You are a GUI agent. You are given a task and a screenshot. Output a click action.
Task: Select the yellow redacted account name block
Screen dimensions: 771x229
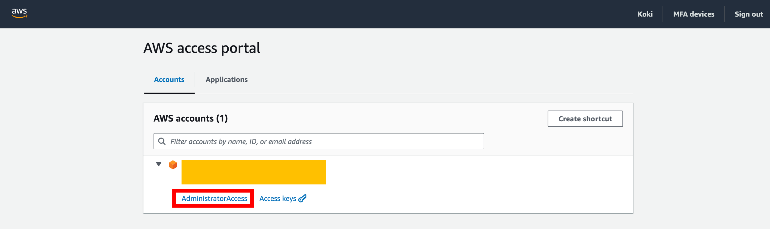(x=253, y=172)
